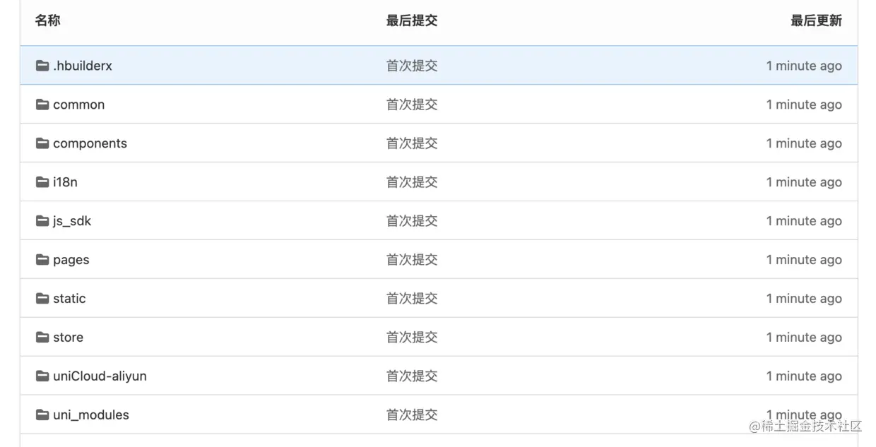
Task: Click the 1 minute ago timestamp for static
Action: tap(804, 299)
